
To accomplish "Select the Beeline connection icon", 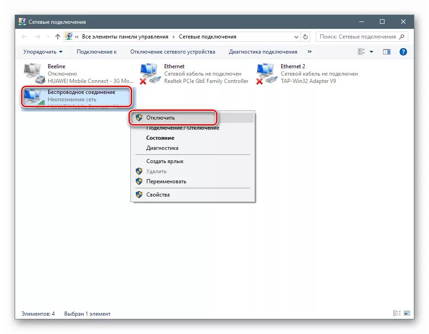I will (34, 73).
